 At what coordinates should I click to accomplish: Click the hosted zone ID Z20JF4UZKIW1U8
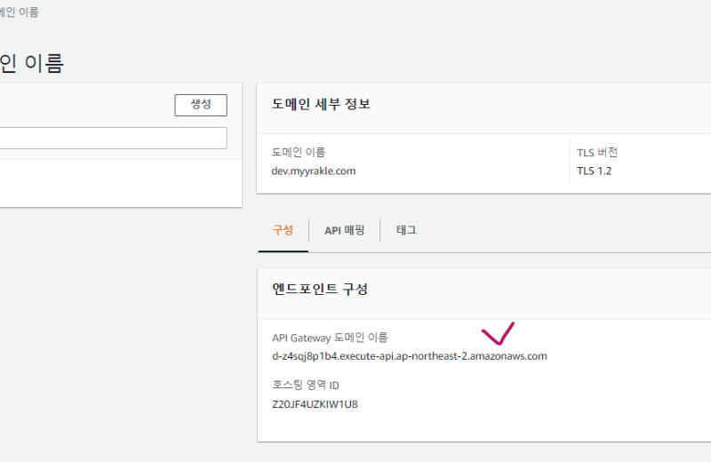[315, 404]
